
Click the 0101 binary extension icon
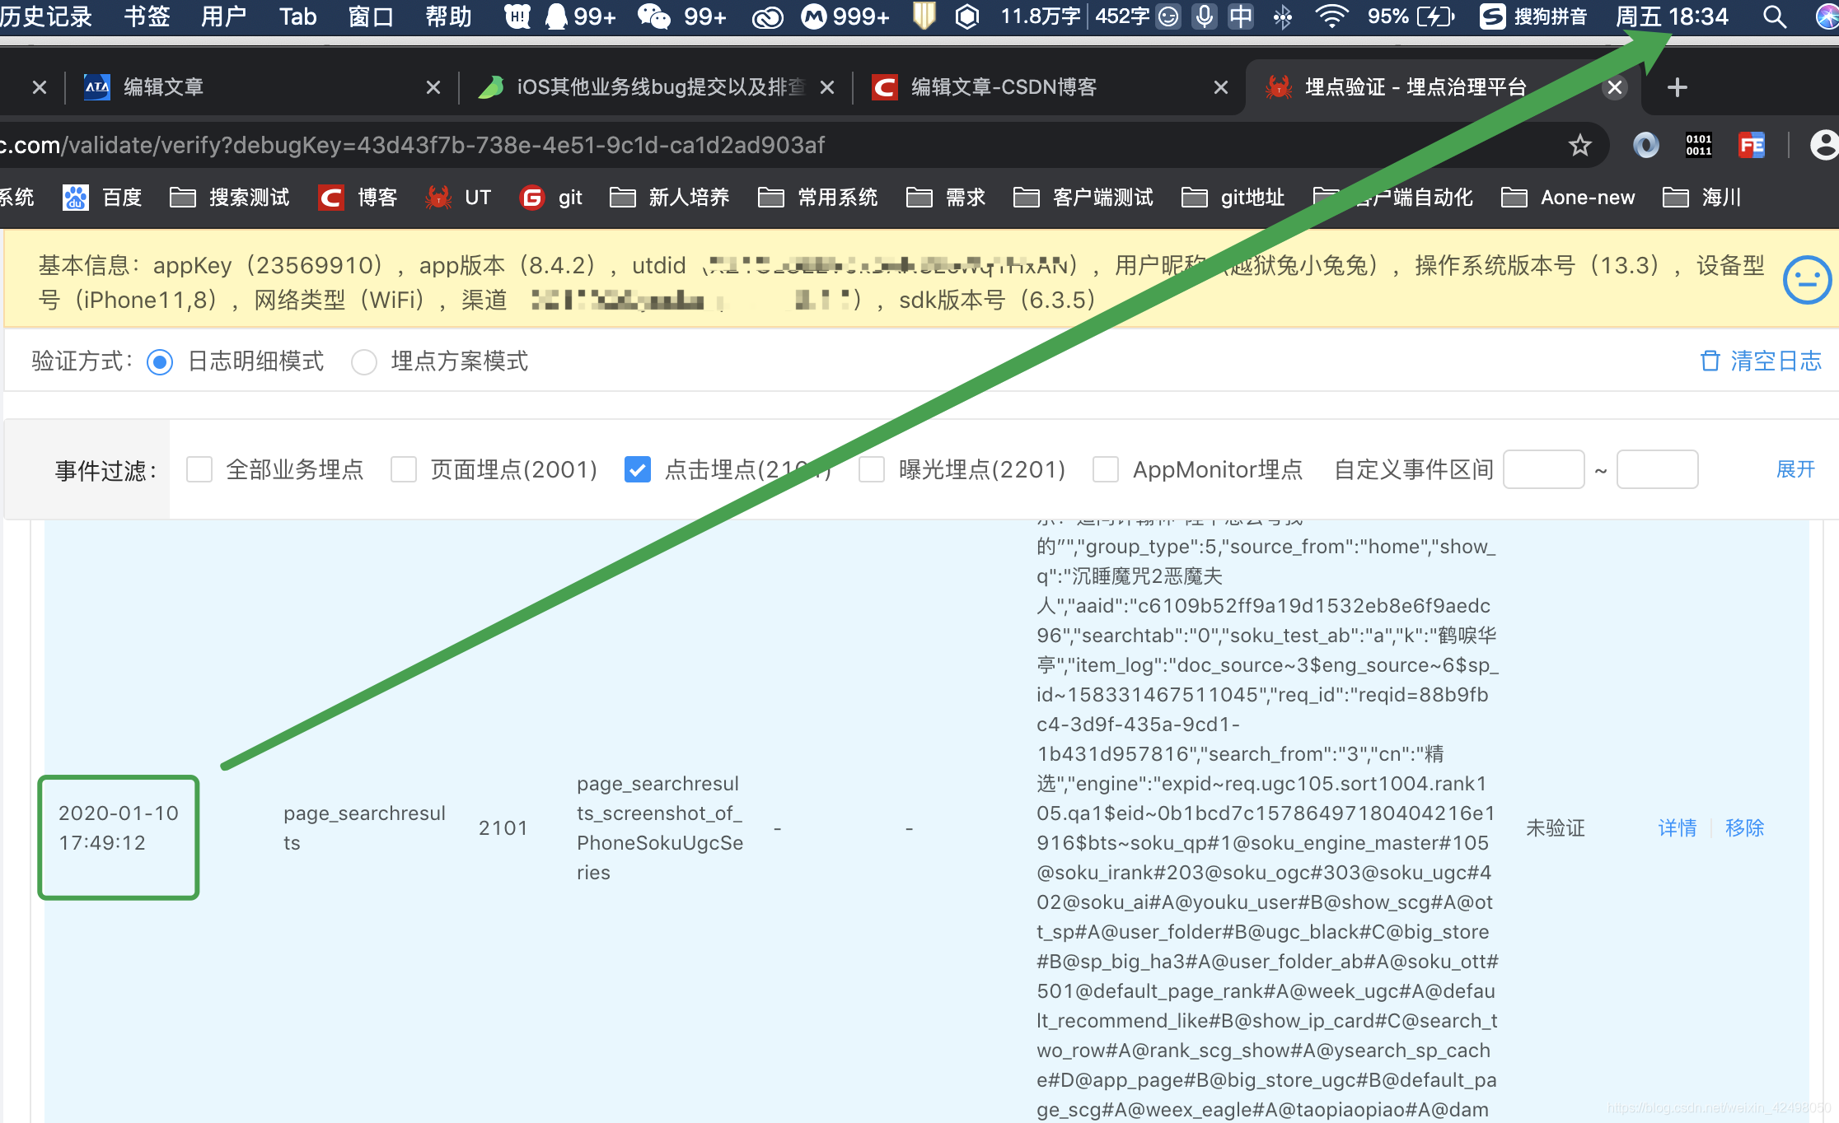(1698, 146)
